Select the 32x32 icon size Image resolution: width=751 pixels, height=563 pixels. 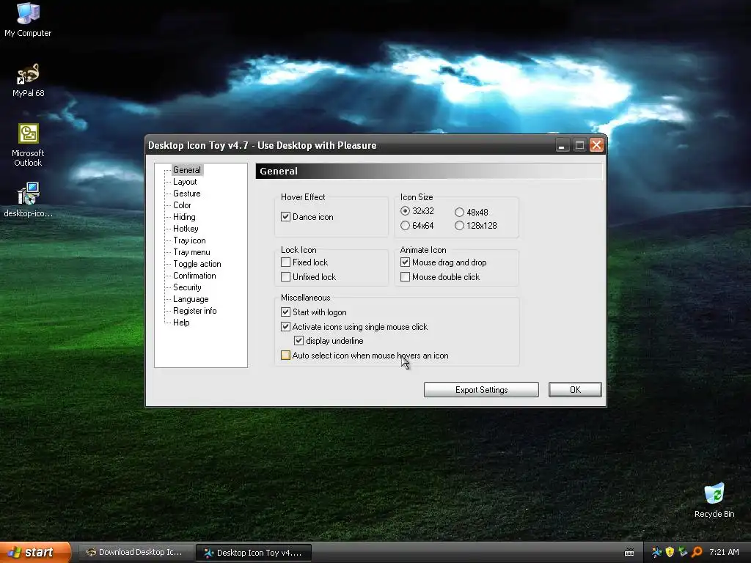pyautogui.click(x=405, y=211)
